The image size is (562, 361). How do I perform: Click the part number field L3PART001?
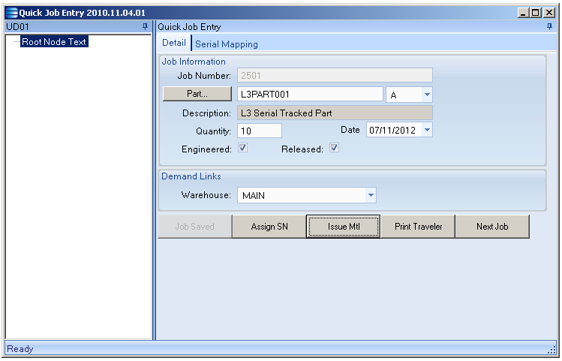click(x=310, y=95)
